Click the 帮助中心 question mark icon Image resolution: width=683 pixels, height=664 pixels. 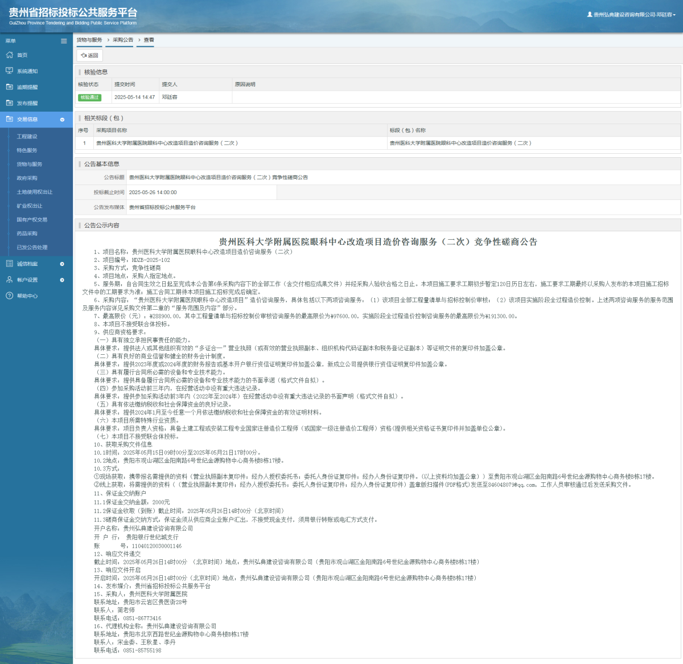pos(9,296)
